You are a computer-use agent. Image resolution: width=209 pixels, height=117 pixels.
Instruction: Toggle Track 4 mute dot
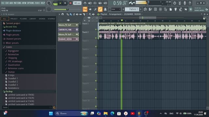pos(96,55)
